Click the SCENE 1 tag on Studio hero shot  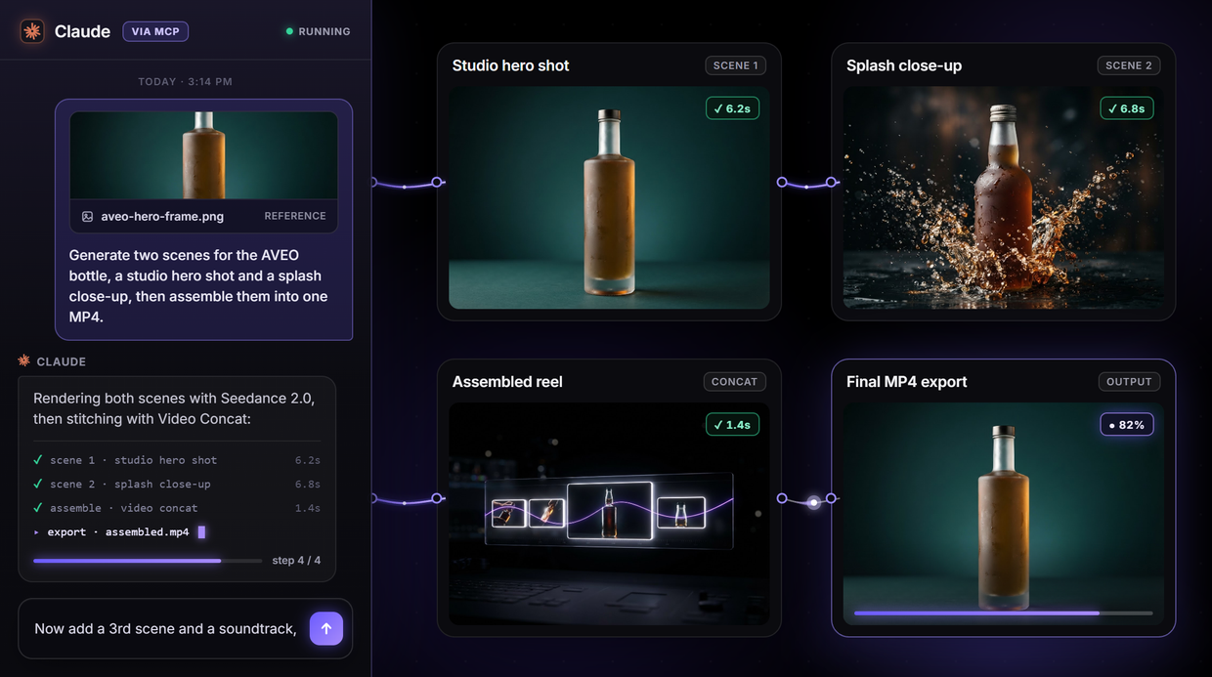click(736, 65)
